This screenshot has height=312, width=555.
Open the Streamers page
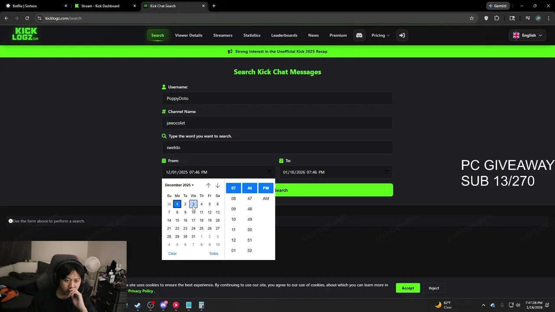tap(223, 35)
